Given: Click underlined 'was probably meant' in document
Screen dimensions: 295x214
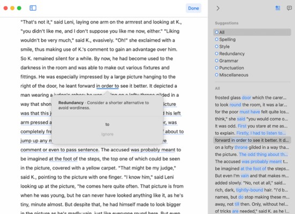Looking at the screenshot, I should (153, 150).
